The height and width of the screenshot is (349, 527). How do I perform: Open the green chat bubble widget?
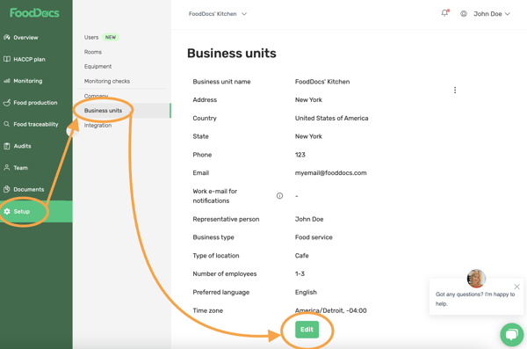tap(511, 335)
